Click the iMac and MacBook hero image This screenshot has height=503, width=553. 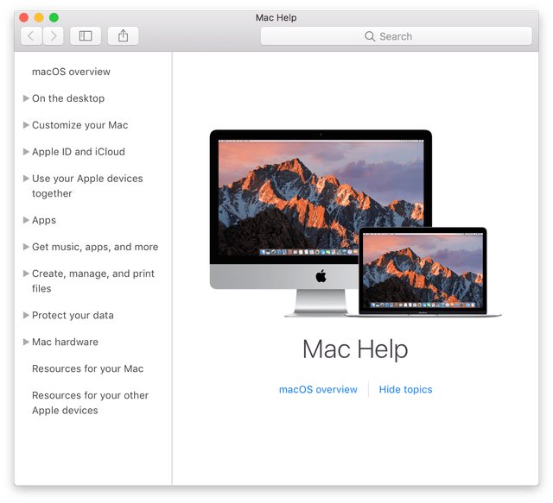[x=355, y=223]
